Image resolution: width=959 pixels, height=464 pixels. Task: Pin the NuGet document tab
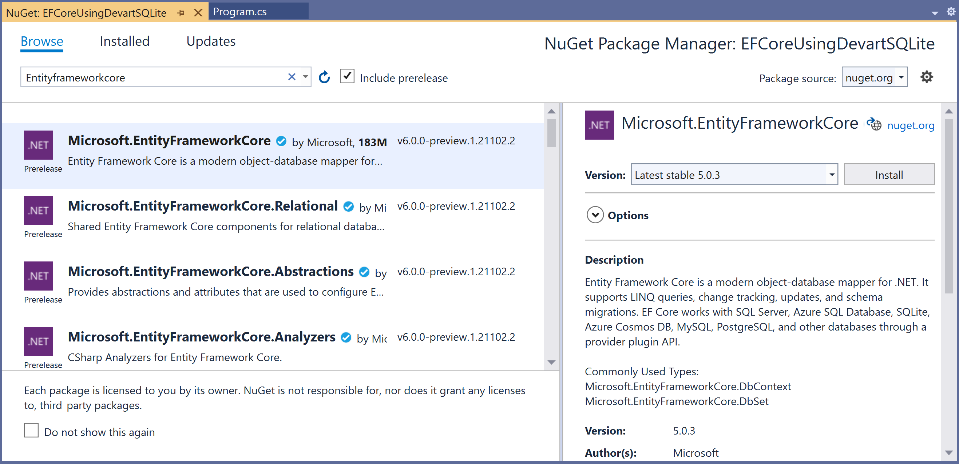point(181,13)
